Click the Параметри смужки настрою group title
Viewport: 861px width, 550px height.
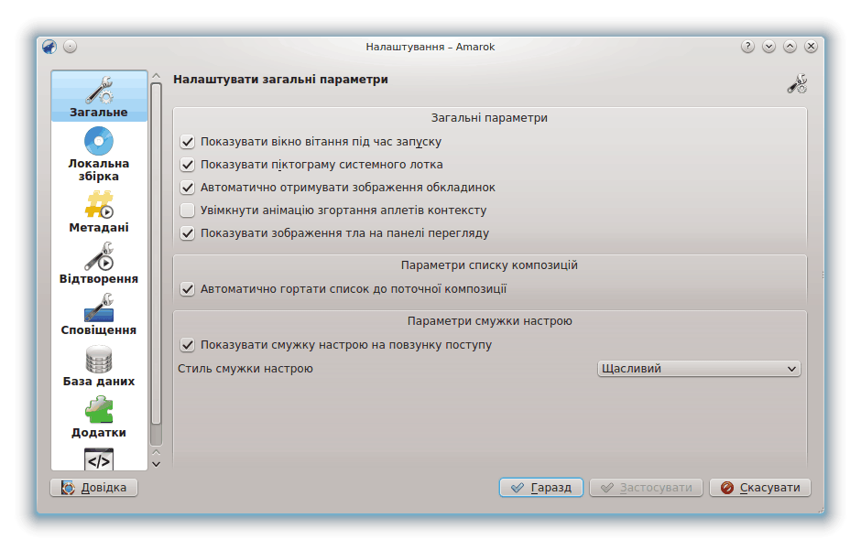coord(489,321)
